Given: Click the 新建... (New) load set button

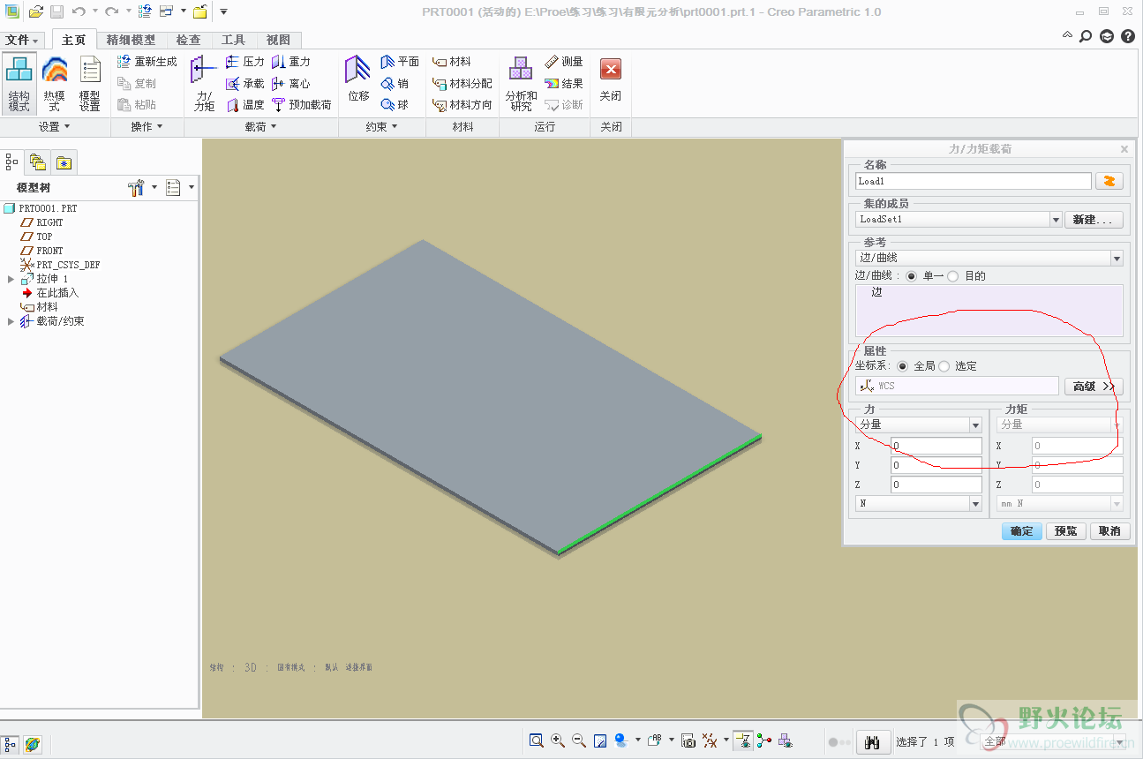Looking at the screenshot, I should [x=1094, y=220].
